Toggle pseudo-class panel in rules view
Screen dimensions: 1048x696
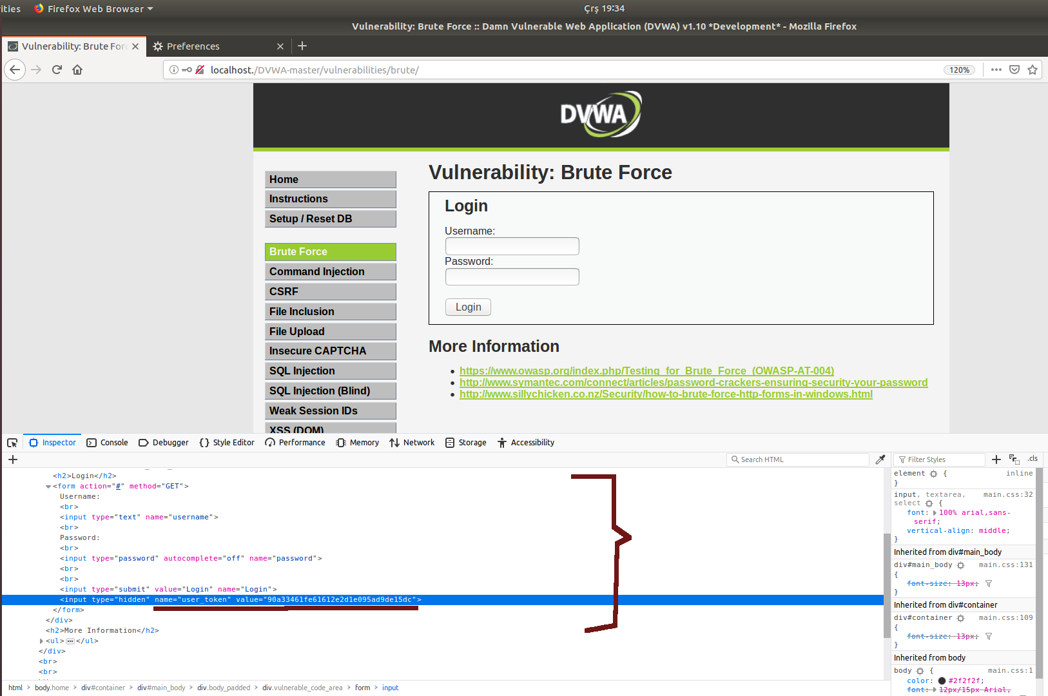pyautogui.click(x=1014, y=459)
